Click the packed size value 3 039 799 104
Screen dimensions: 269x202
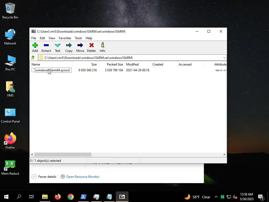[114, 70]
